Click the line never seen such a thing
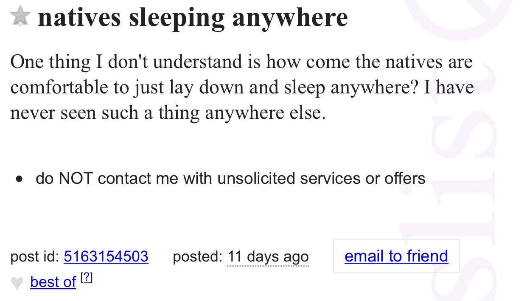The width and height of the screenshot is (527, 301). tap(168, 113)
